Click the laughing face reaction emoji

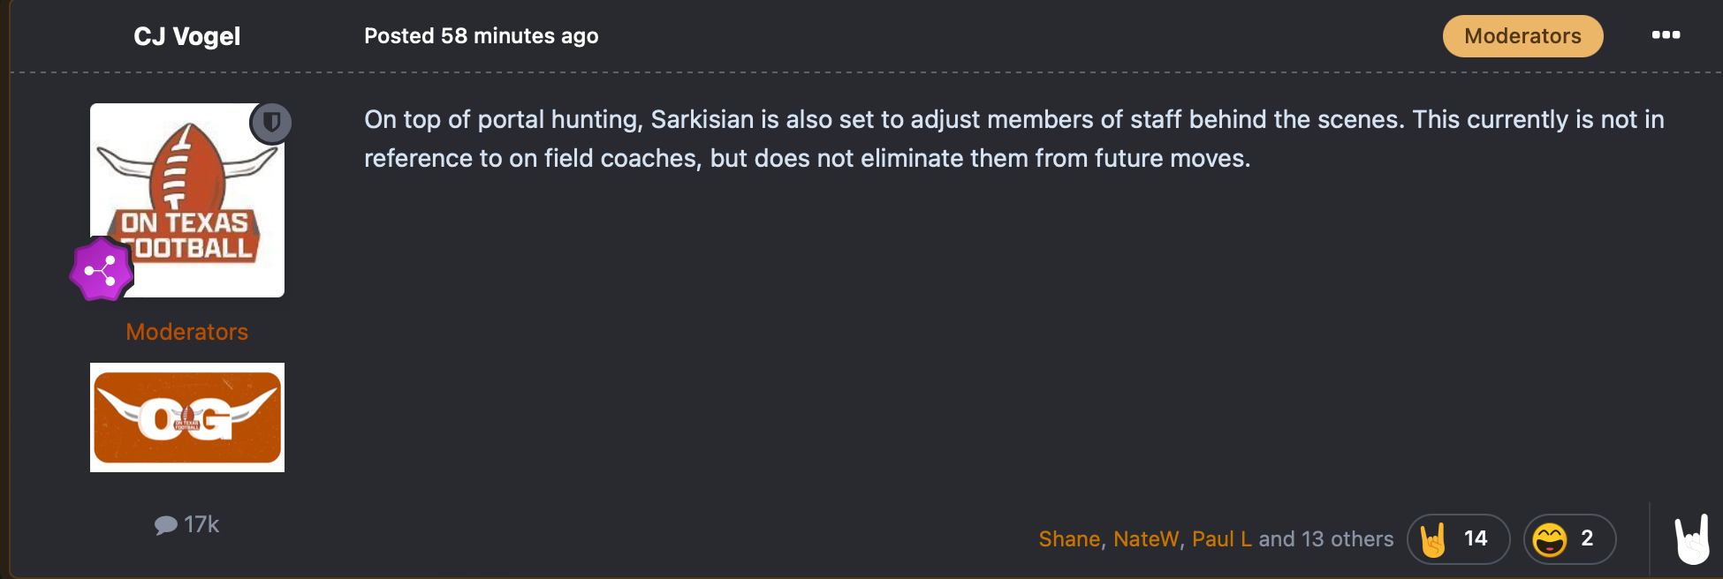pyautogui.click(x=1550, y=539)
